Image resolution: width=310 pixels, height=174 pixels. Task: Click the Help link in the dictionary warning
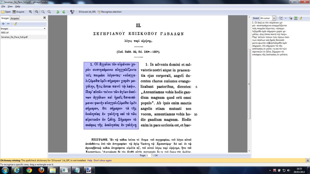pos(90,161)
